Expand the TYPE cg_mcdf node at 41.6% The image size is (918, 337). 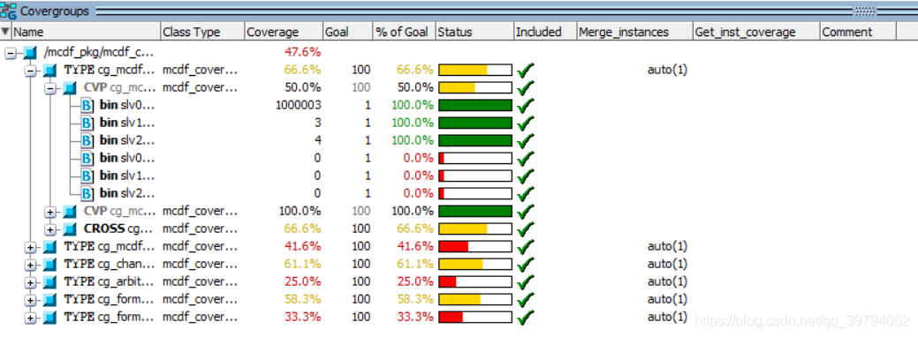click(x=30, y=247)
